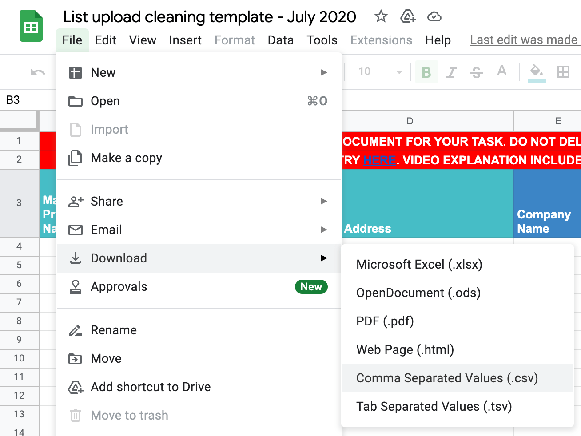Screen dimensions: 581x436
Task: Toggle bold formatting off
Action: pyautogui.click(x=426, y=72)
